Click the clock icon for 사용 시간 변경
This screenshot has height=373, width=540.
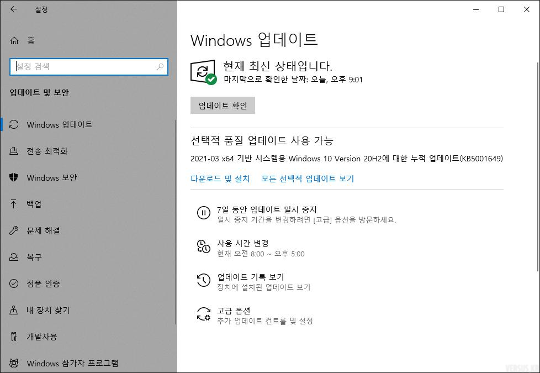pyautogui.click(x=204, y=246)
